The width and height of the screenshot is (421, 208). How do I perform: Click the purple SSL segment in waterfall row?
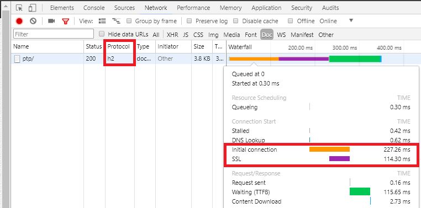[x=304, y=58]
